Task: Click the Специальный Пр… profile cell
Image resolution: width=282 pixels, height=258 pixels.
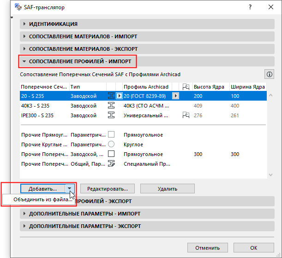Action: (147, 164)
